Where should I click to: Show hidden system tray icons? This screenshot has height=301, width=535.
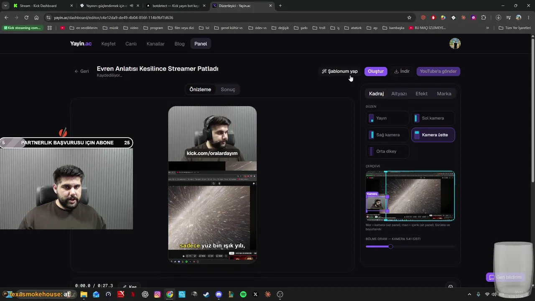pyautogui.click(x=469, y=294)
